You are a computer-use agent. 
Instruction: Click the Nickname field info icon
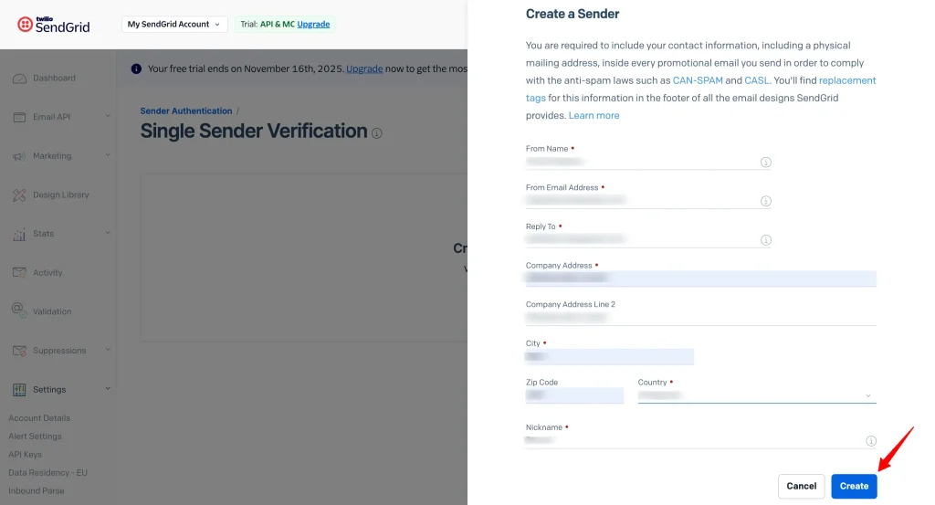coord(870,441)
